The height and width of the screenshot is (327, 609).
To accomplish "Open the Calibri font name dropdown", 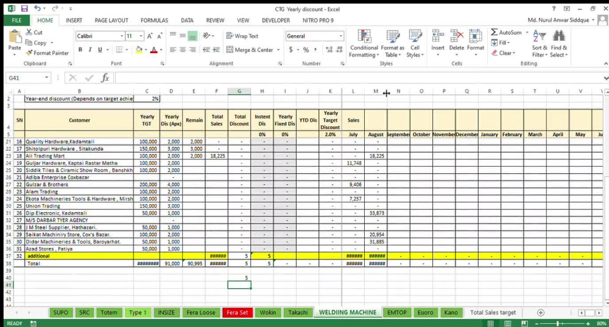I will (122, 36).
